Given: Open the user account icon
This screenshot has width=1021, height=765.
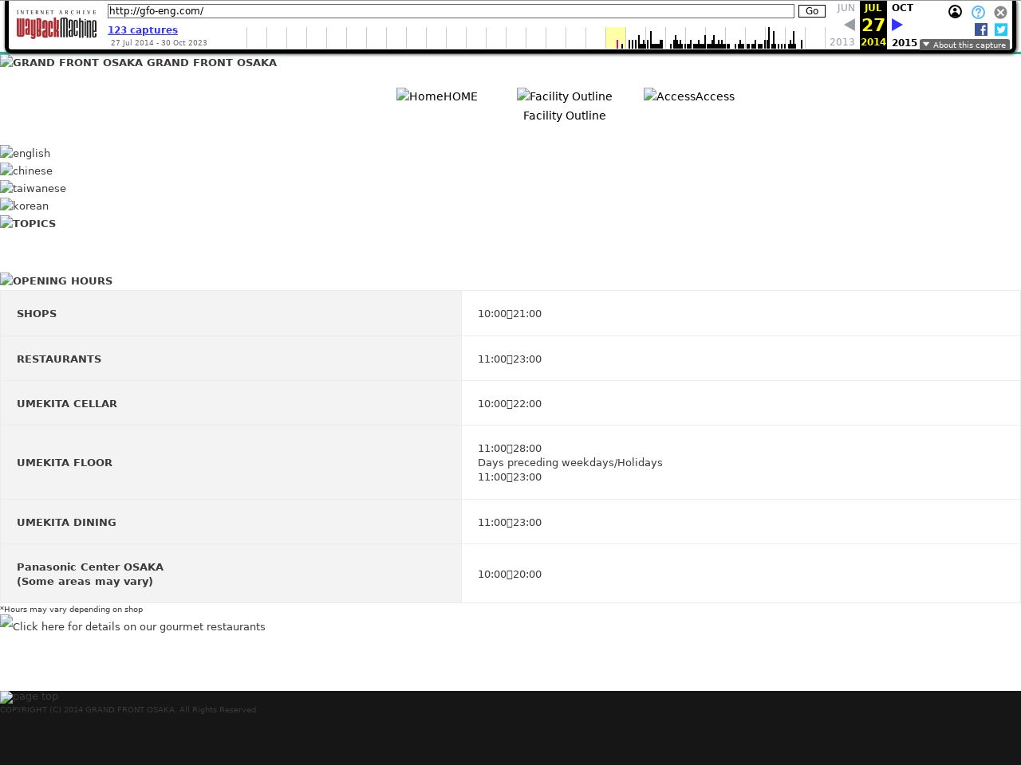Looking at the screenshot, I should click(x=955, y=12).
